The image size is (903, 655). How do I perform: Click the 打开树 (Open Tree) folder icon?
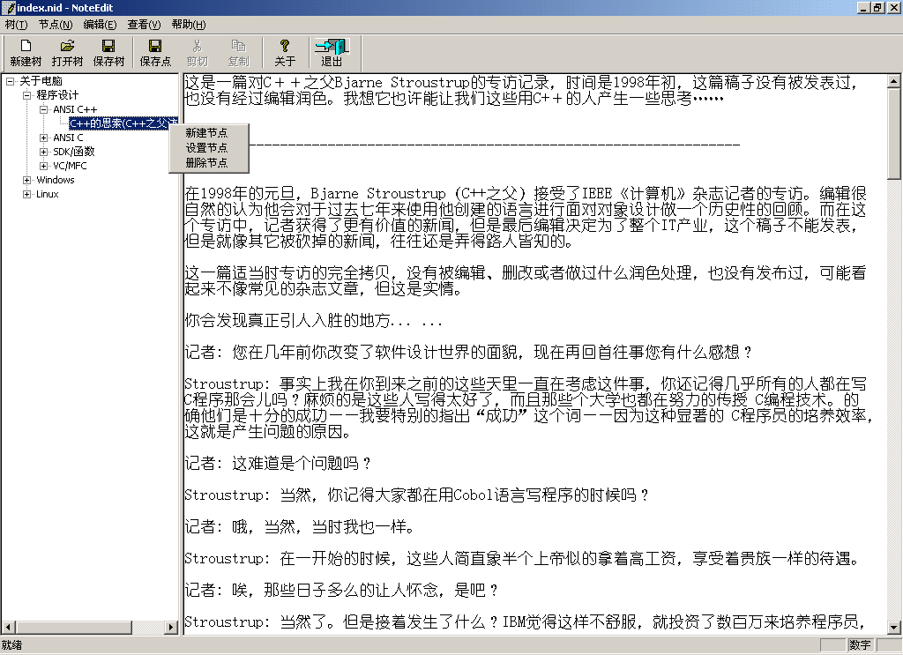(x=67, y=46)
